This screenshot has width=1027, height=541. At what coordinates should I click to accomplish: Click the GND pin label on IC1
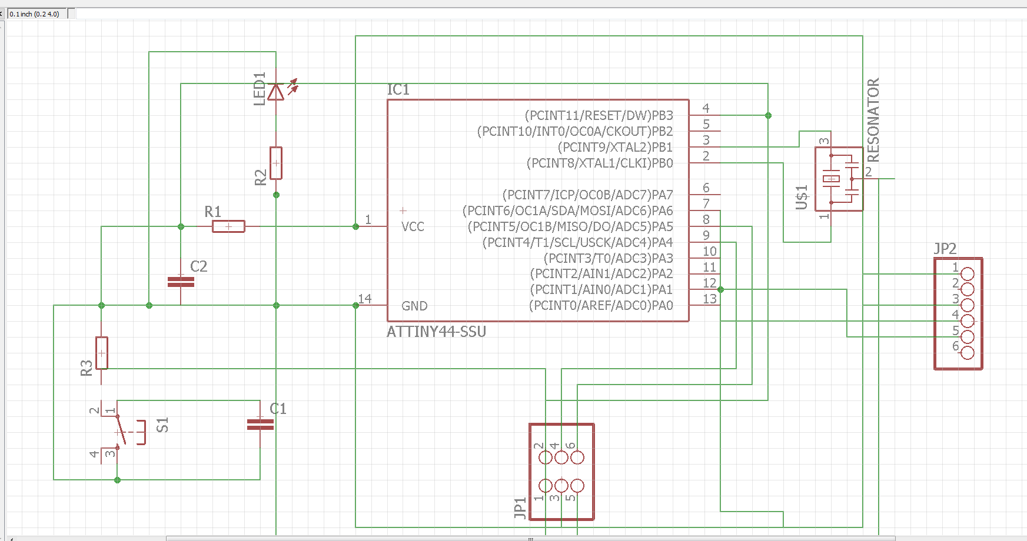click(x=414, y=306)
